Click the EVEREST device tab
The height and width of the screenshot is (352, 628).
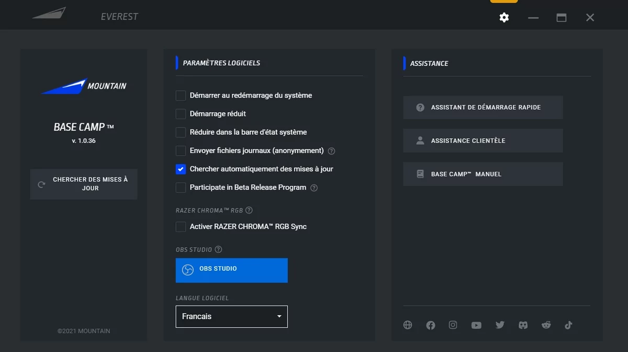pos(119,17)
